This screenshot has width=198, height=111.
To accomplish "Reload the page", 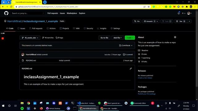I will 11,7.
